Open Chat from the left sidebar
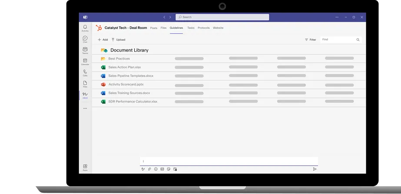This screenshot has height=194, width=401. click(85, 39)
